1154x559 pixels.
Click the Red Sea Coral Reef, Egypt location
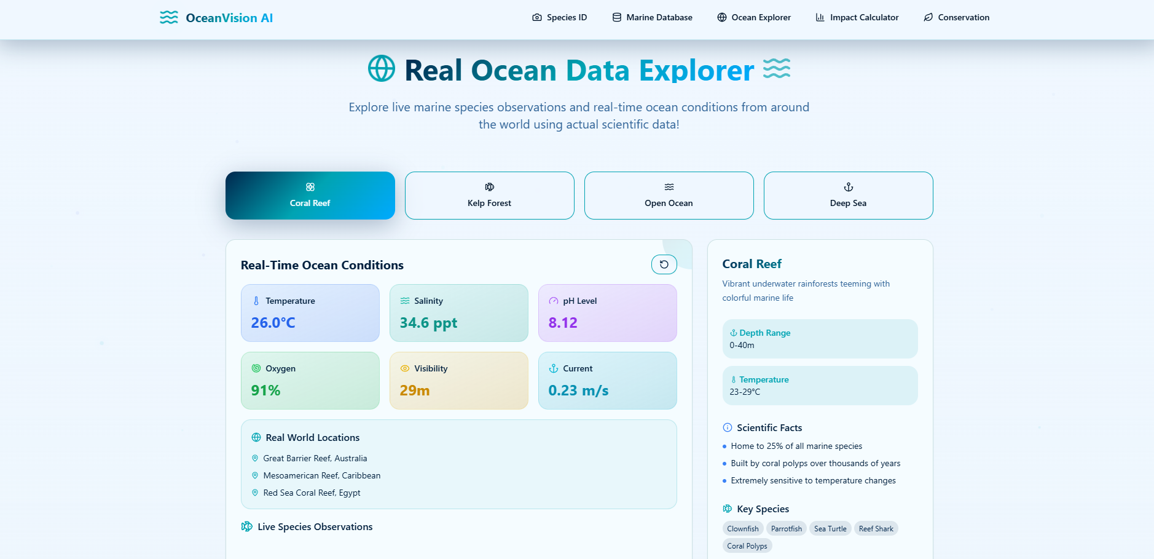point(312,493)
